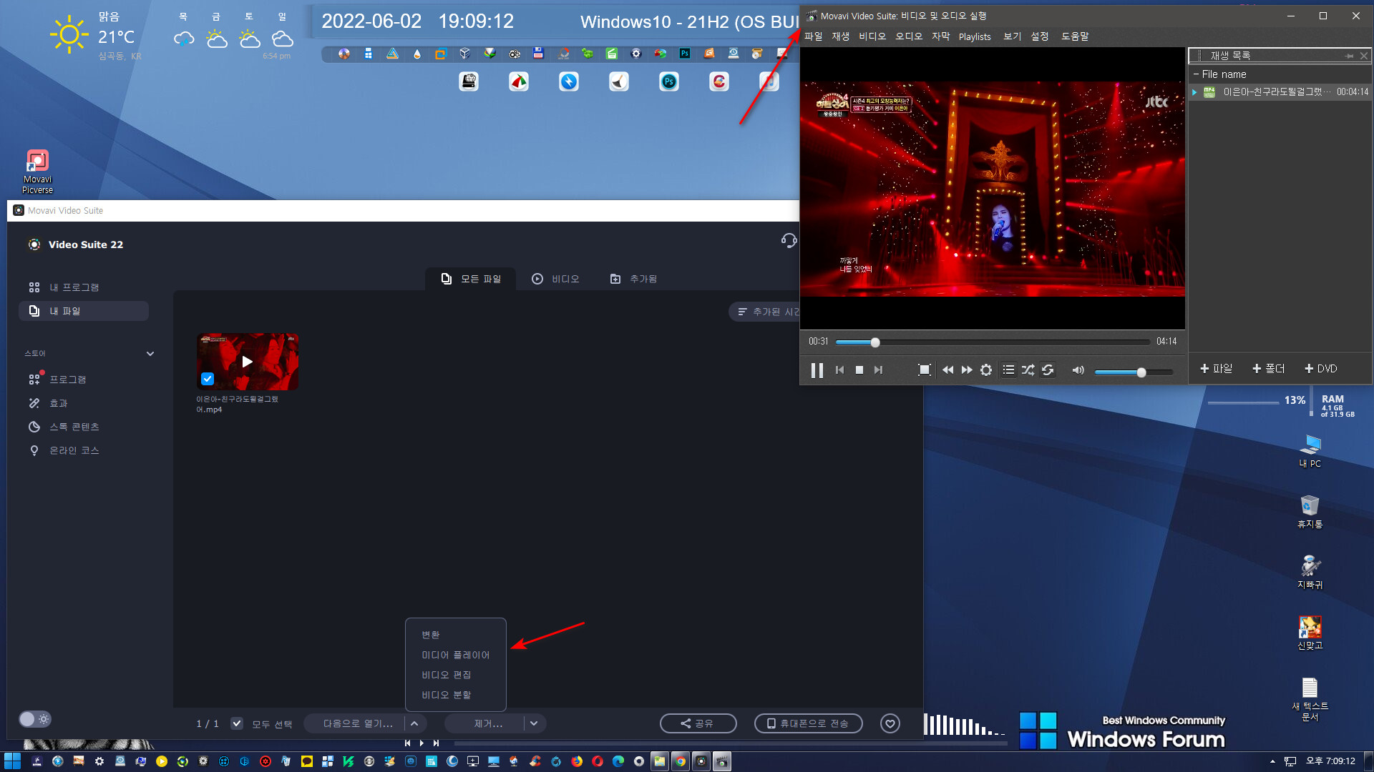The height and width of the screenshot is (772, 1374).
Task: Collapse the File name playlist group
Action: [x=1196, y=74]
